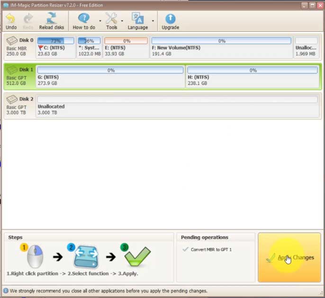Screen dimensions: 325x298
Task: Select the System 1023.0 MB partition
Action: click(89, 47)
